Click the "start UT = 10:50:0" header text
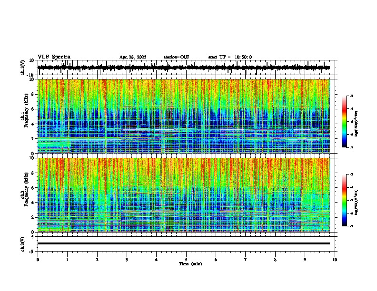This screenshot has height=291, width=377. (x=230, y=57)
